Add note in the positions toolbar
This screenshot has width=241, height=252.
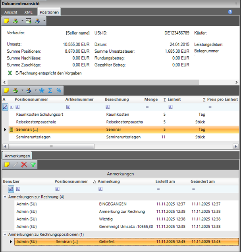7,90
